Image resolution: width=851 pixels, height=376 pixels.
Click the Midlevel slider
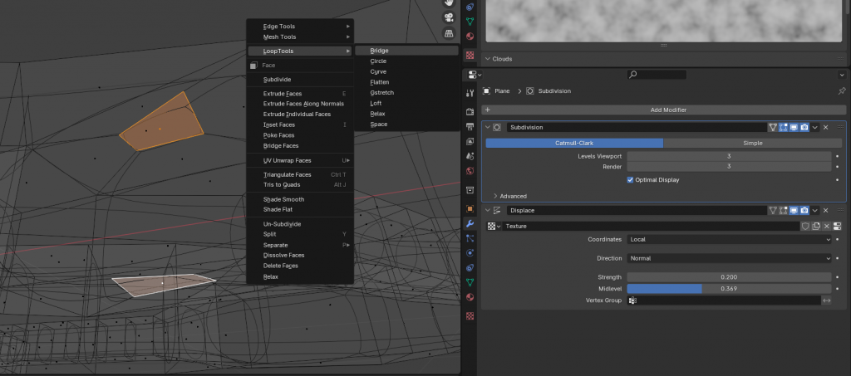729,288
